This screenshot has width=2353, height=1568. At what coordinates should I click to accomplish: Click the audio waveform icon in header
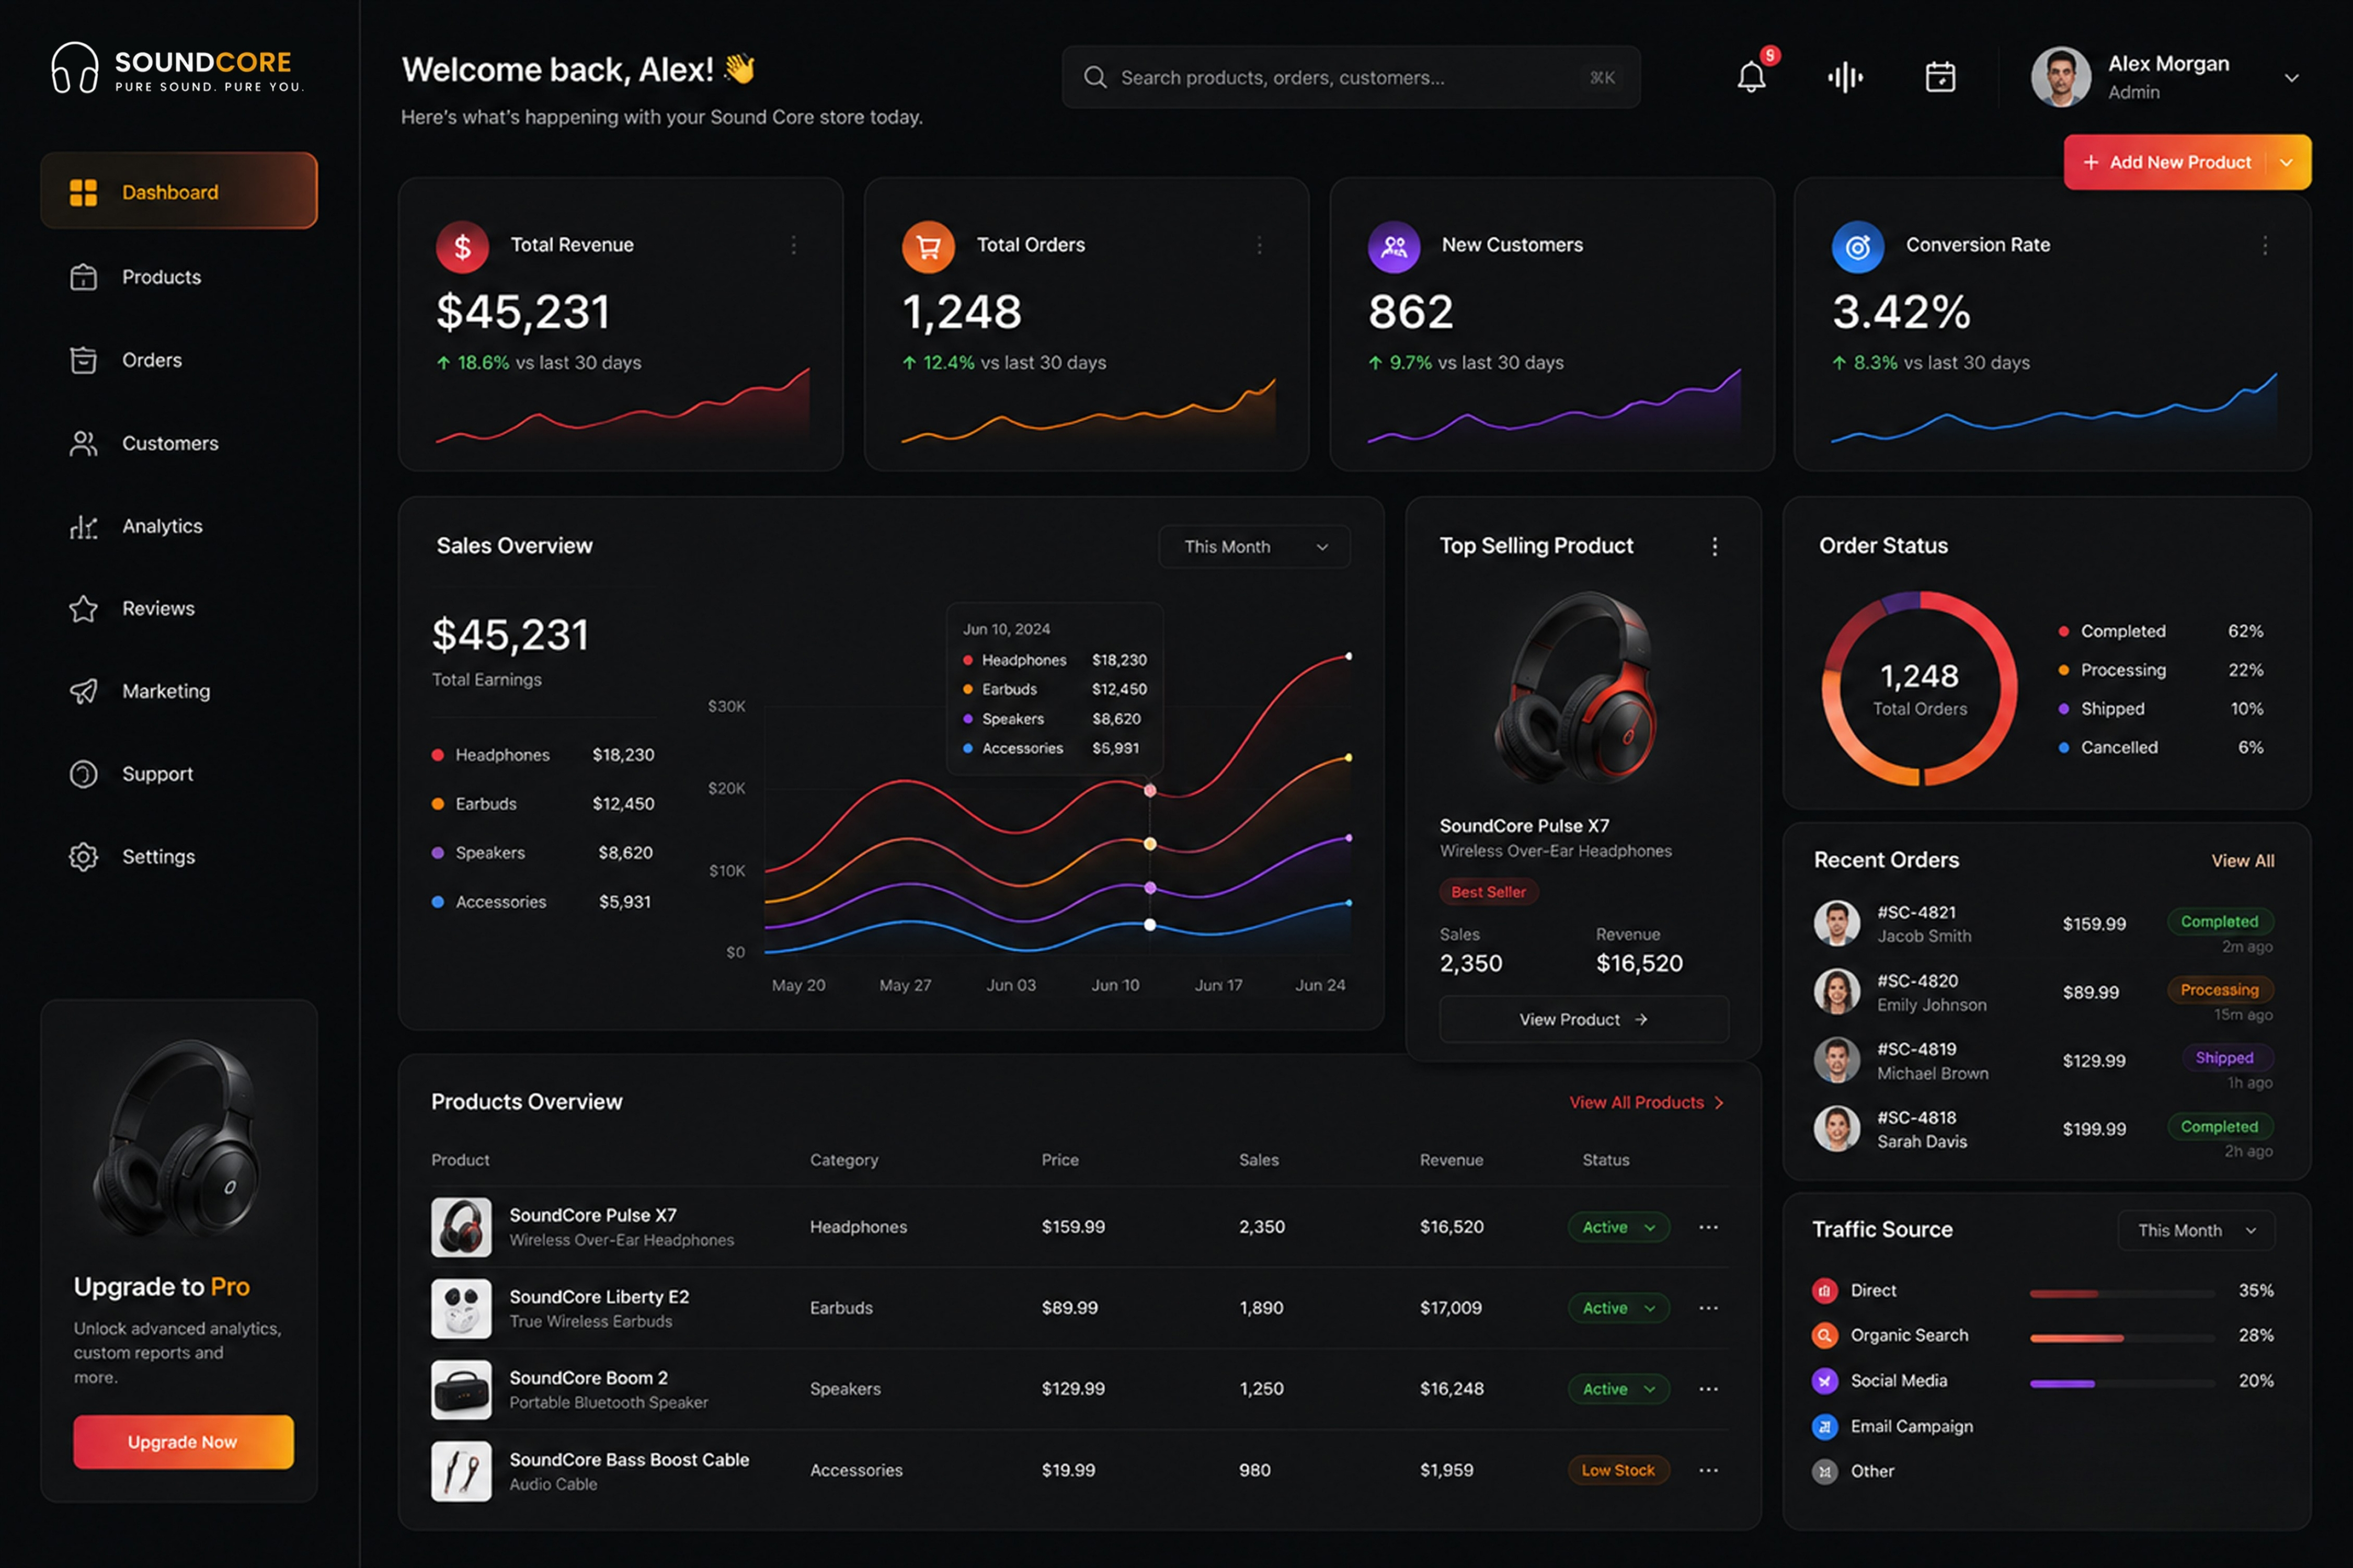[1845, 77]
